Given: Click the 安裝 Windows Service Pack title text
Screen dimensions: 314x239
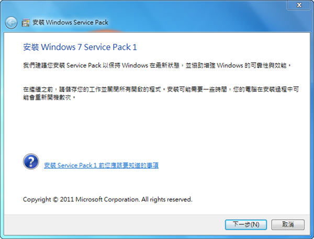Looking at the screenshot, I should (70, 23).
